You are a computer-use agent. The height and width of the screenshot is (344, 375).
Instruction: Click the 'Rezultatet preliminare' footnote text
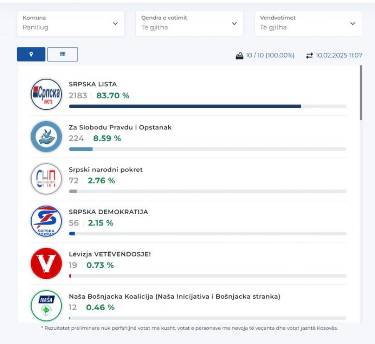pyautogui.click(x=190, y=328)
